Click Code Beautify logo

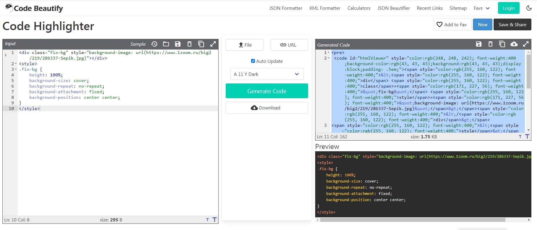34,8
